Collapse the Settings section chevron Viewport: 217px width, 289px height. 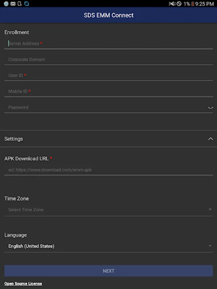click(211, 139)
